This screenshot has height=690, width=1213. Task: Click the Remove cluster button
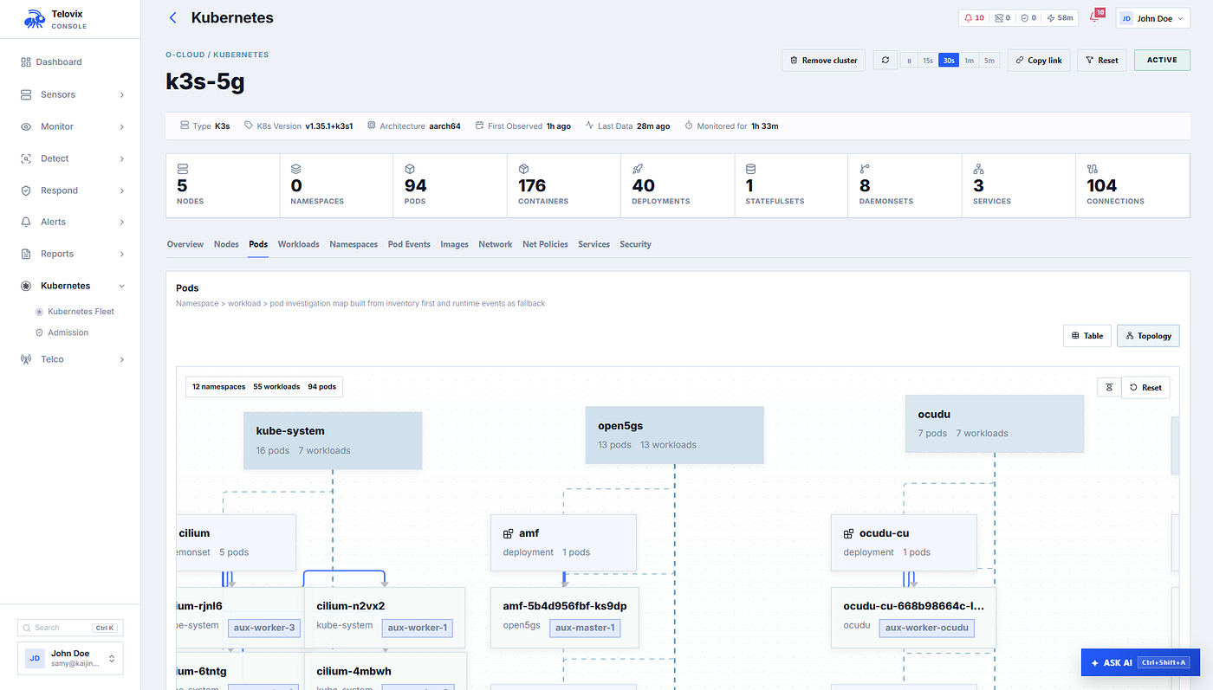(823, 61)
